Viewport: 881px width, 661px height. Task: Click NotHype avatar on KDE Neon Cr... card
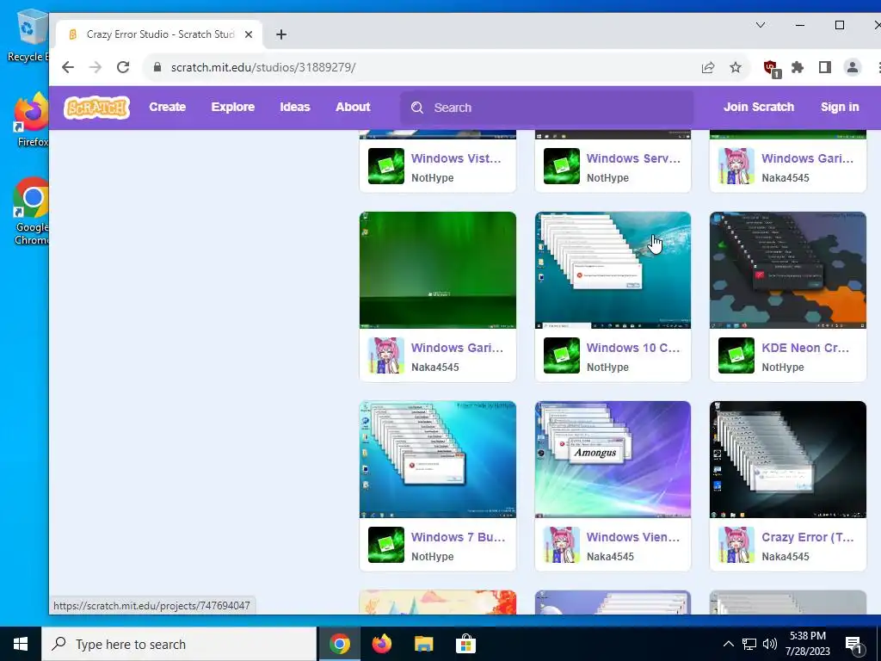(x=736, y=355)
